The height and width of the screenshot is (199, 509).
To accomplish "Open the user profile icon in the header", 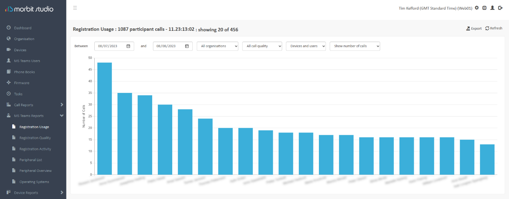I will pyautogui.click(x=492, y=8).
